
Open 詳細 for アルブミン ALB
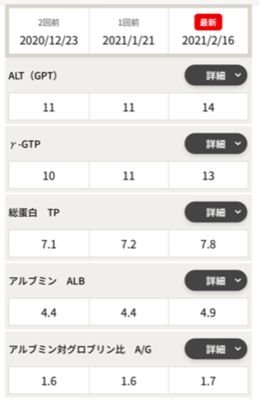(x=216, y=280)
